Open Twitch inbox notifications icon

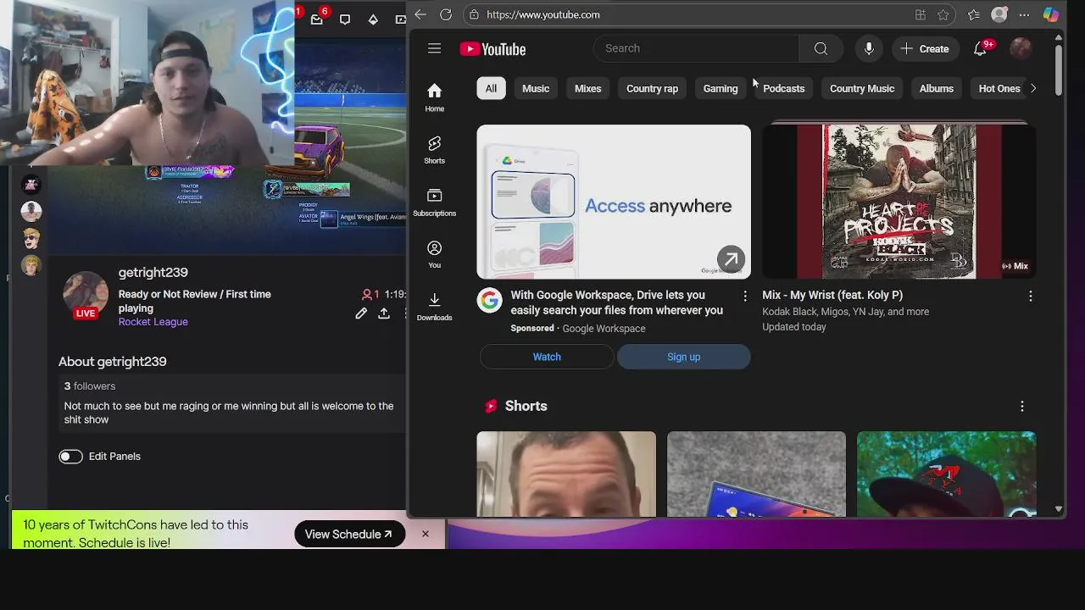(x=317, y=19)
